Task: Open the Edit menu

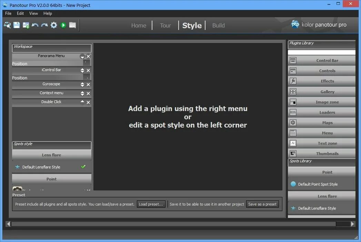Action: point(20,13)
